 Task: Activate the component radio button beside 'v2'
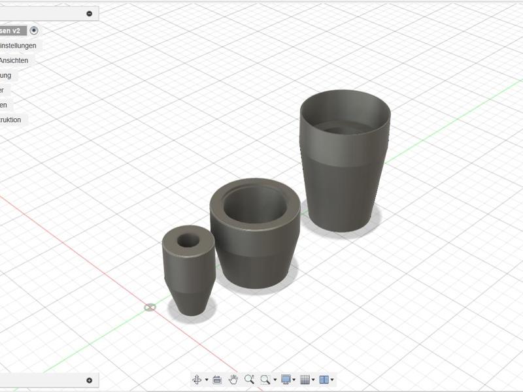click(x=34, y=31)
